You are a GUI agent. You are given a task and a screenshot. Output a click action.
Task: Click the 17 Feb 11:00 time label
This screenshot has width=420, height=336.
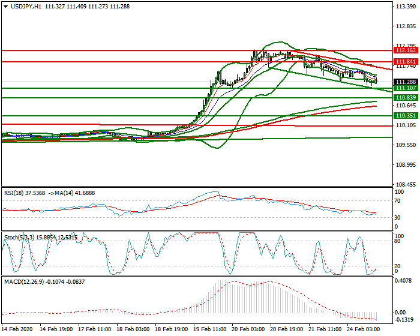[x=95, y=329]
